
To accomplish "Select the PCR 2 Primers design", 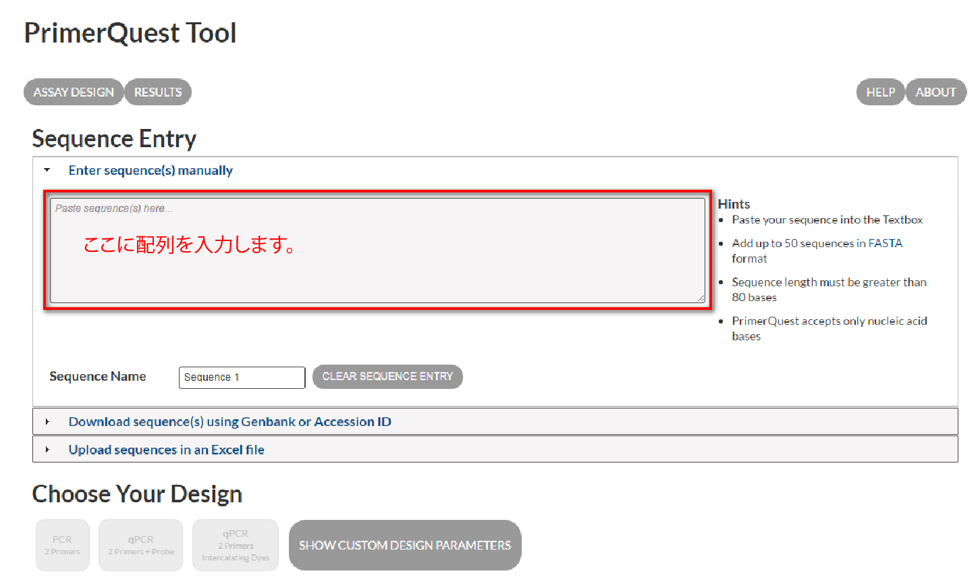I will click(x=62, y=545).
